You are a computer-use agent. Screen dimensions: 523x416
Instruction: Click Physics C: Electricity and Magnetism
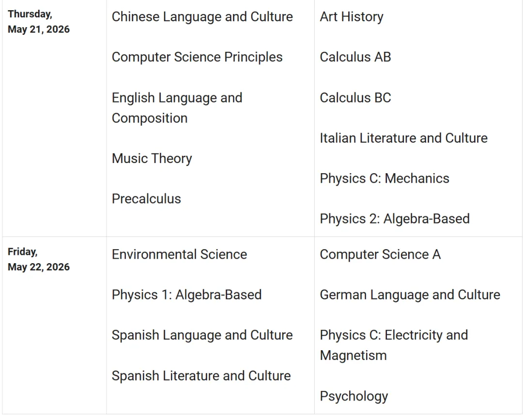(394, 345)
